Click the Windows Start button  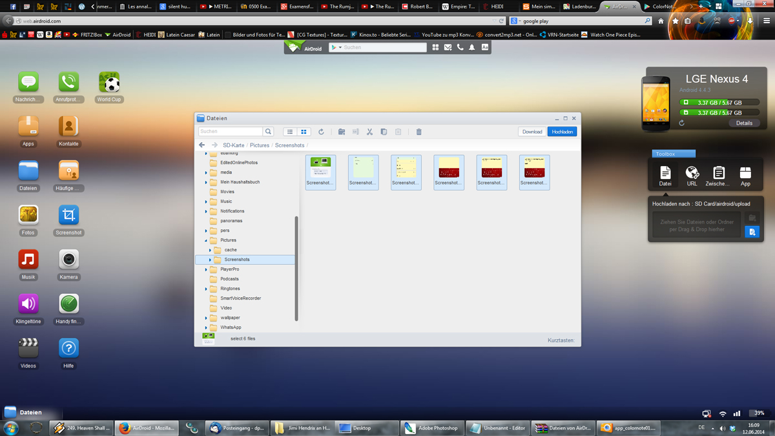pyautogui.click(x=11, y=428)
